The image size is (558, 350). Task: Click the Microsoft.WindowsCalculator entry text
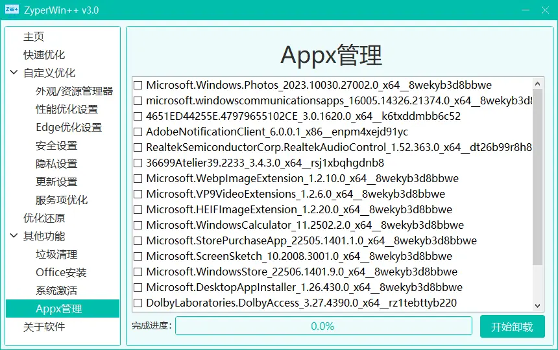(305, 226)
